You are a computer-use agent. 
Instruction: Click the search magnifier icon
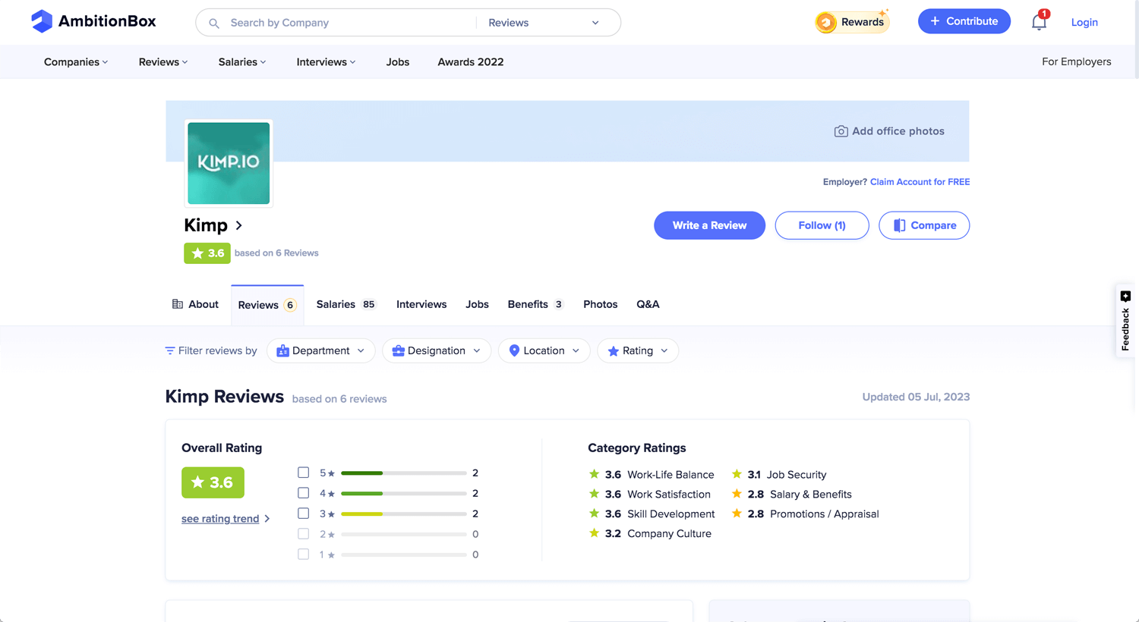tap(214, 23)
